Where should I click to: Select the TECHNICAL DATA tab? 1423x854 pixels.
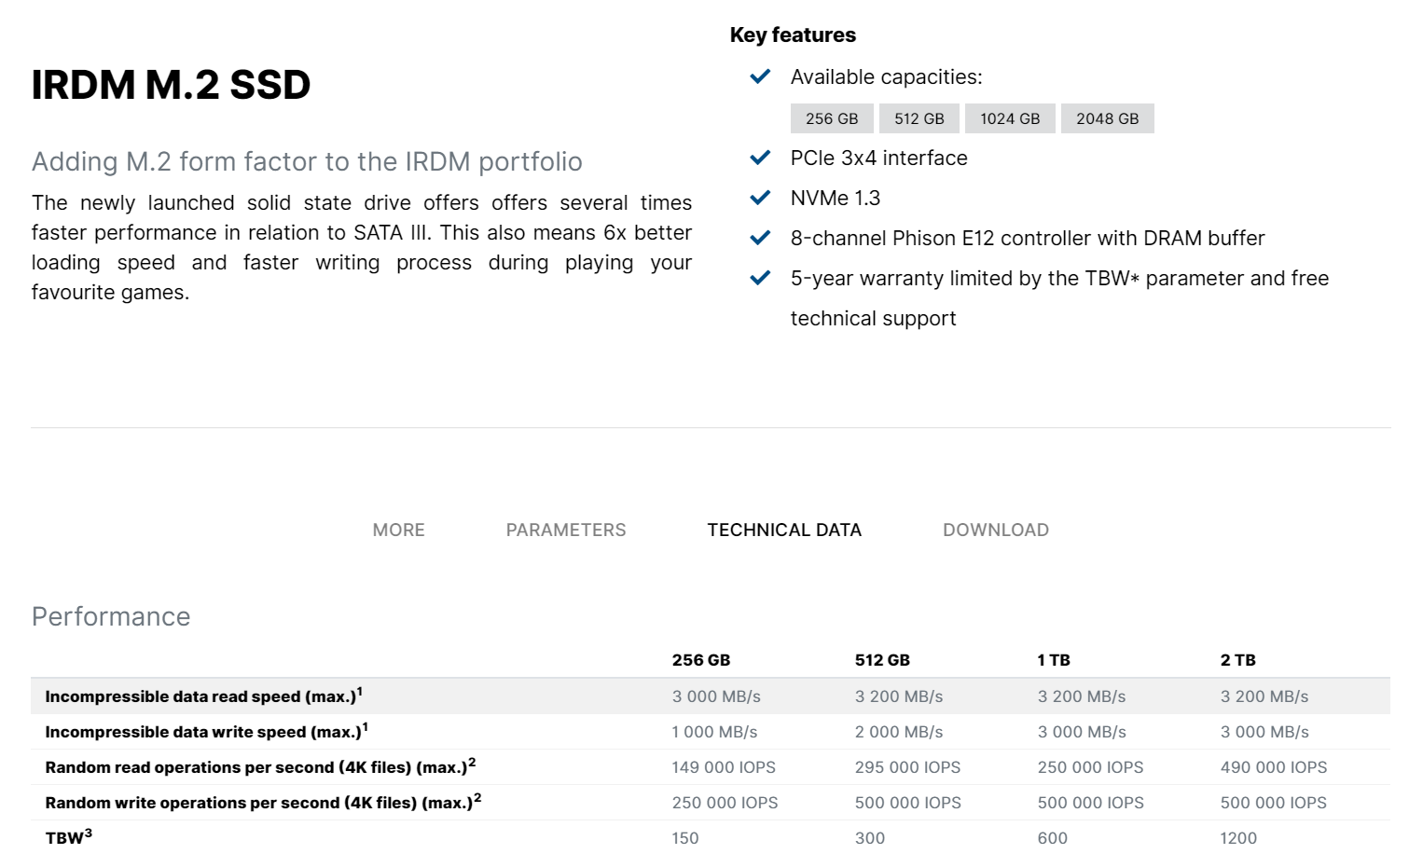click(x=784, y=530)
